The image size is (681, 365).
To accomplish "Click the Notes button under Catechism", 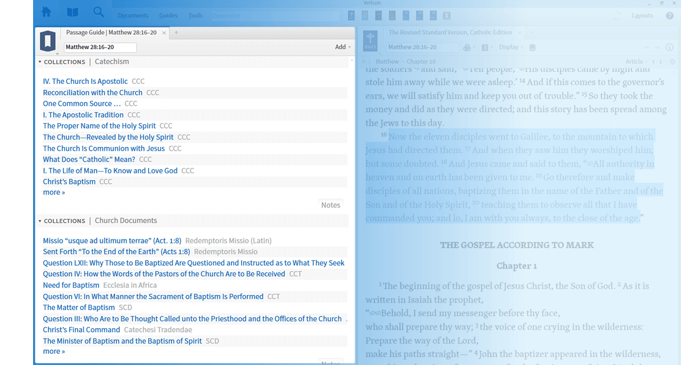I will coord(331,205).
